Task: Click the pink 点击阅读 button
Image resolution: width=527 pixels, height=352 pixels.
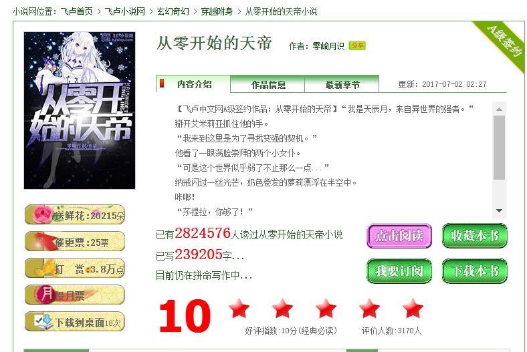Action: point(399,236)
